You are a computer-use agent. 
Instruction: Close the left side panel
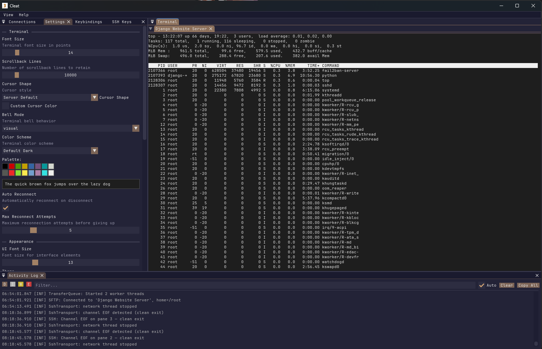tap(143, 22)
